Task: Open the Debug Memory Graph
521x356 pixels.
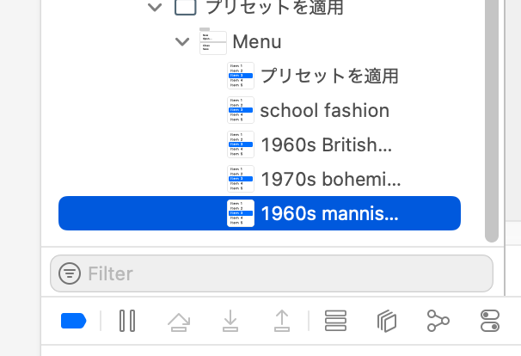Action: pos(438,322)
